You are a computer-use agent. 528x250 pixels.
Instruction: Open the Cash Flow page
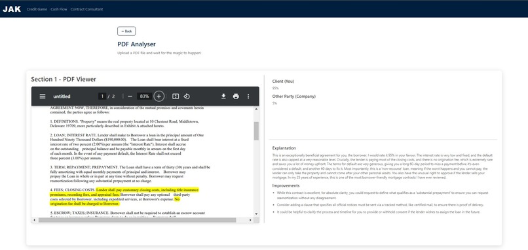(x=59, y=9)
